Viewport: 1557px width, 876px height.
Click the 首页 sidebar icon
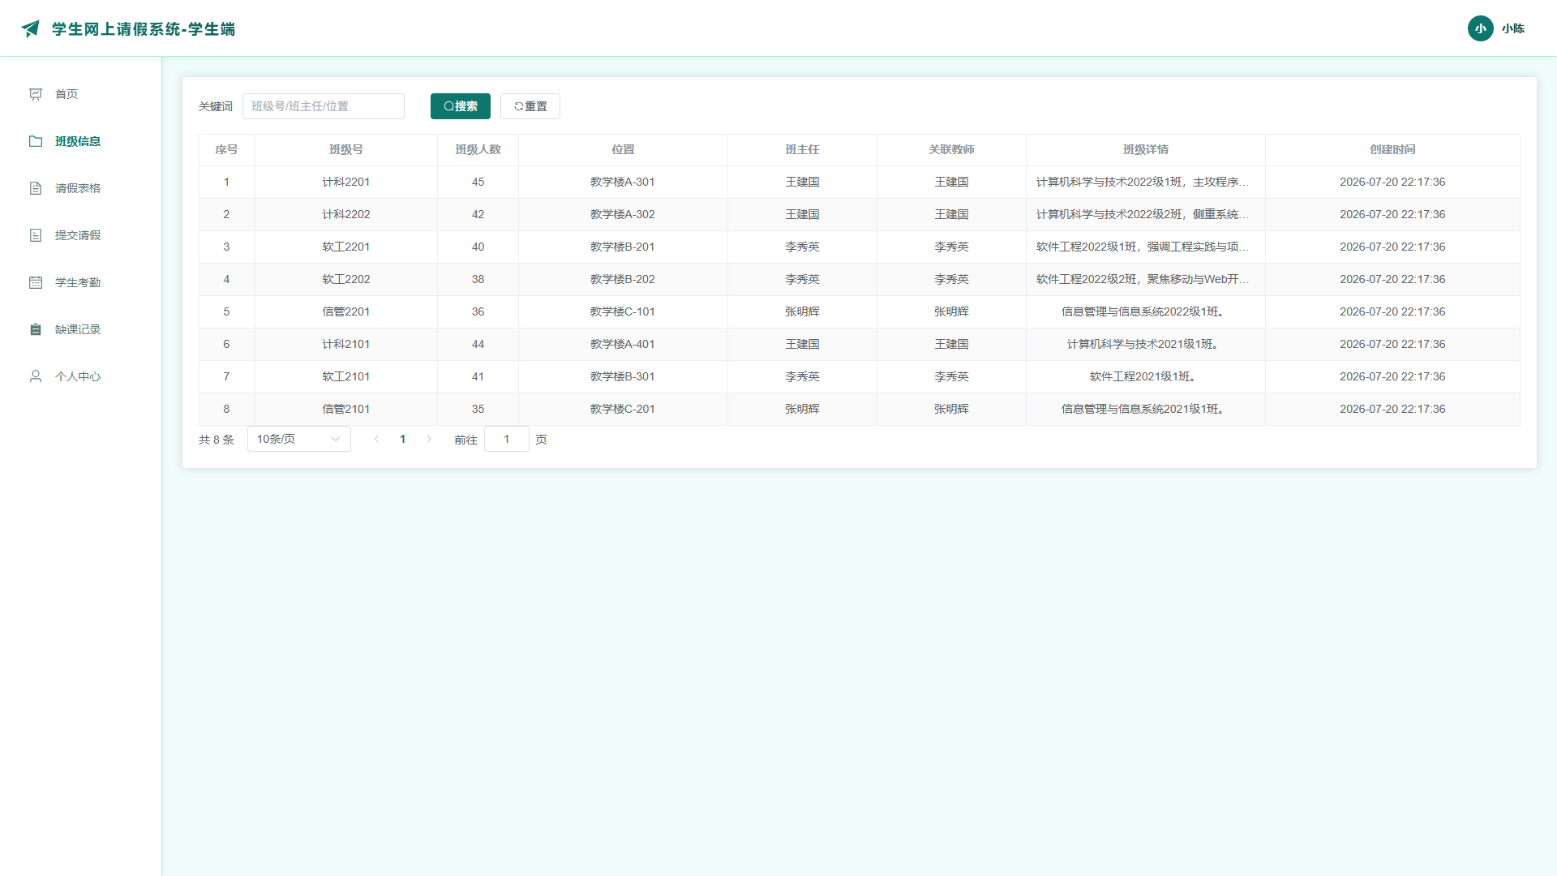(36, 94)
